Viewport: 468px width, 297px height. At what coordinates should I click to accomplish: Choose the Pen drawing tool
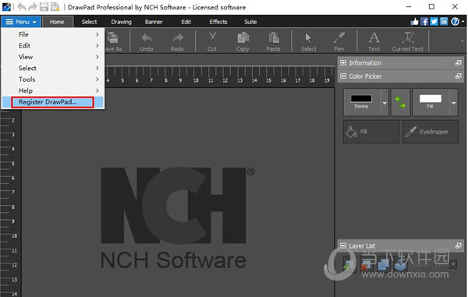coord(339,41)
